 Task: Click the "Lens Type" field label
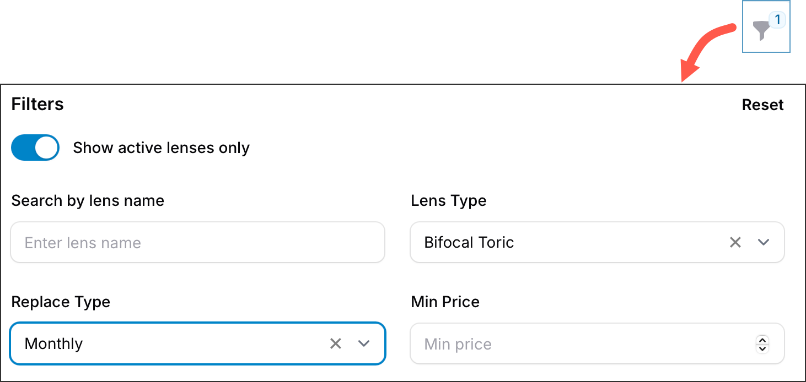[x=449, y=200]
